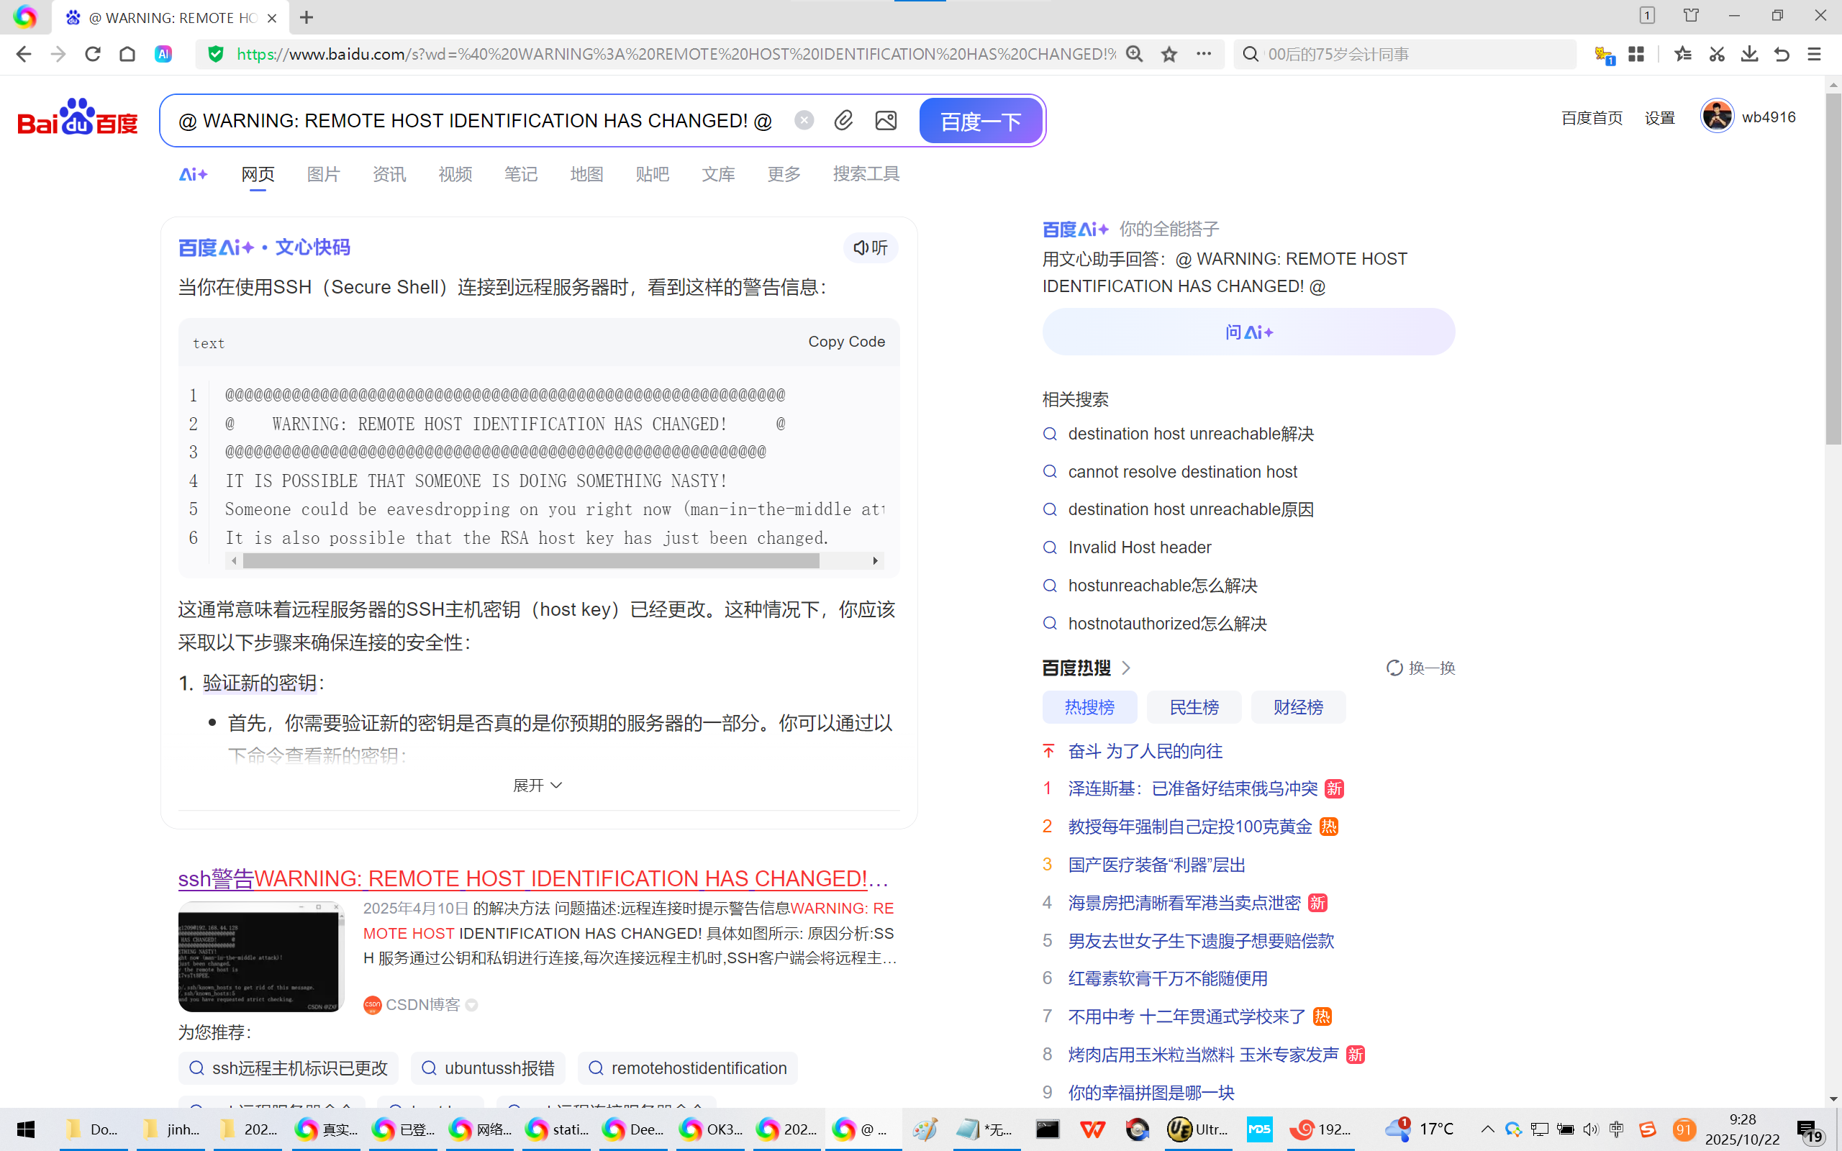
Task: Play the AI answer via the 听 speaker icon
Action: tap(869, 247)
